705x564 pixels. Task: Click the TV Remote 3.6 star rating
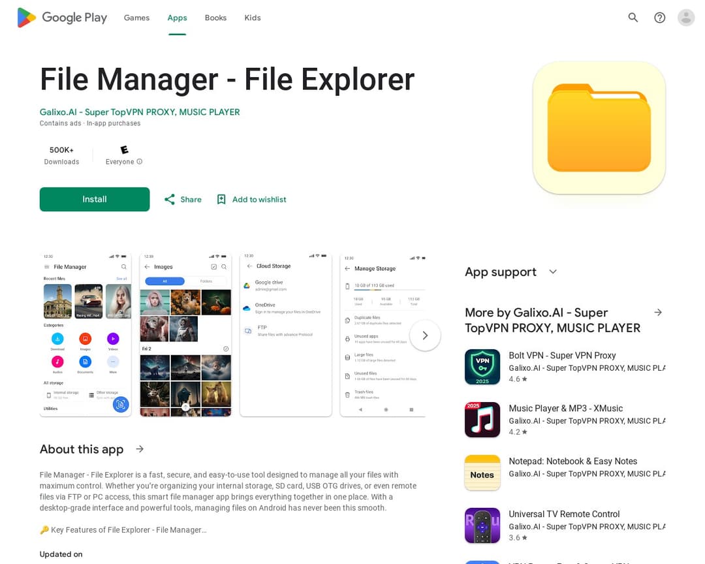point(518,537)
